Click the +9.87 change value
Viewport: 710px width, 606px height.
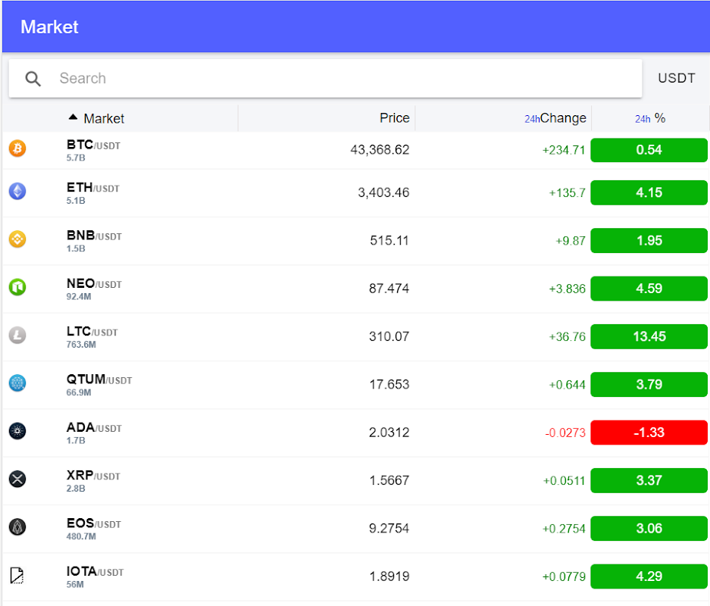(571, 240)
